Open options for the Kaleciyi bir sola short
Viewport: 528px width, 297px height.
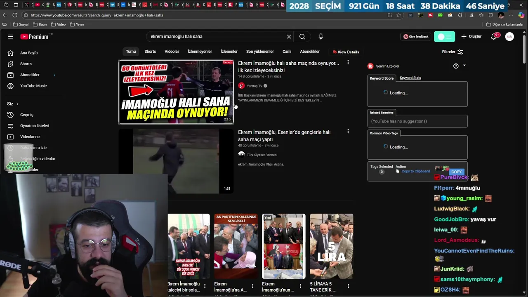click(x=205, y=286)
